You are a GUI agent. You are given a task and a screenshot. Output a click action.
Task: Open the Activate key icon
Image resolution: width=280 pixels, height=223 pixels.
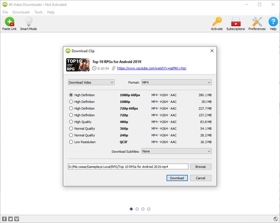click(217, 22)
